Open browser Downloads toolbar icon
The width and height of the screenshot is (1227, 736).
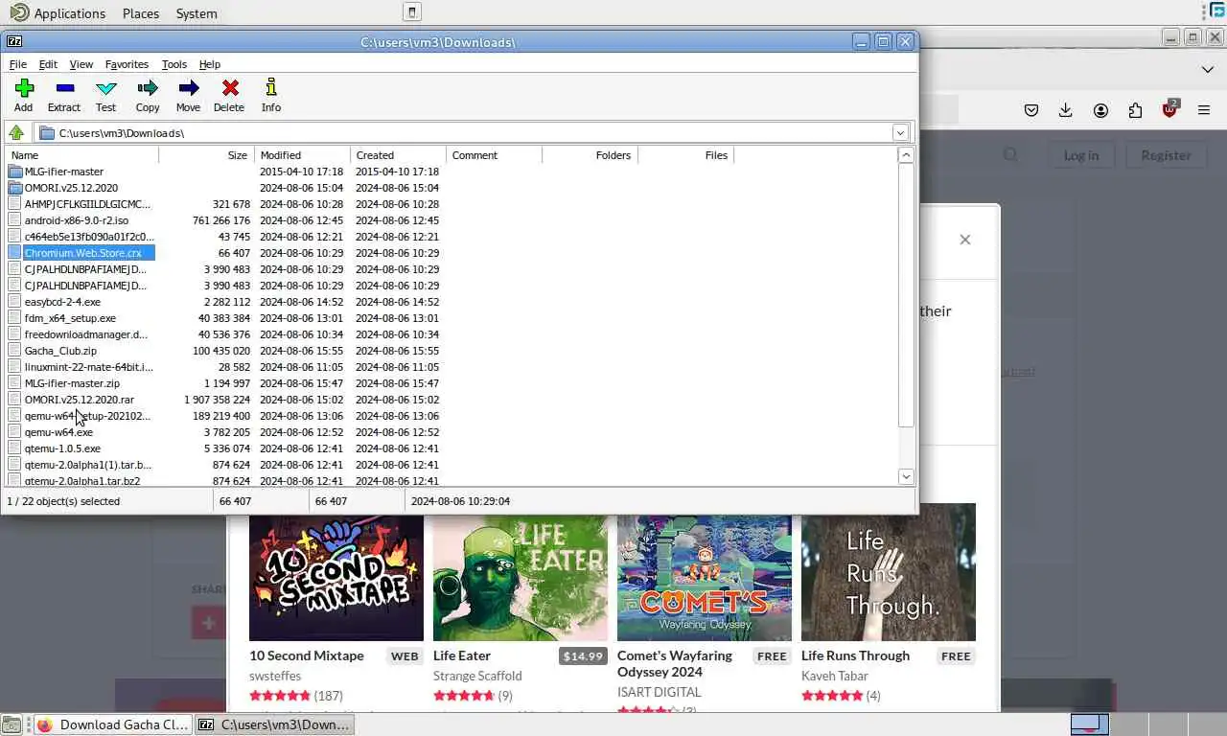coord(1066,110)
